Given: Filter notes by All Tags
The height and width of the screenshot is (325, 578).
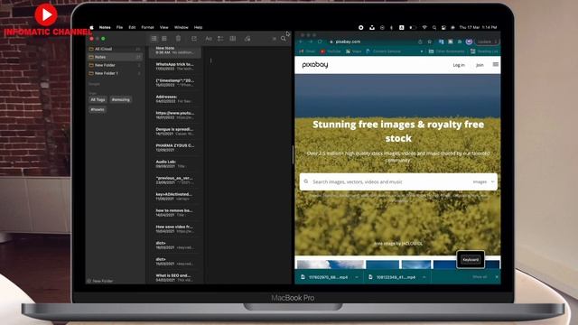Looking at the screenshot, I should 98,99.
